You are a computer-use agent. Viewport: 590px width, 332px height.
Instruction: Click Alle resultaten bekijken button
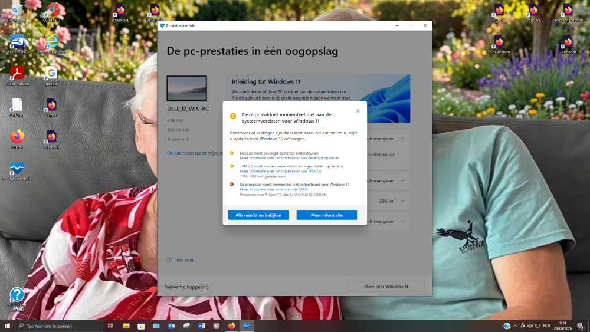click(258, 215)
